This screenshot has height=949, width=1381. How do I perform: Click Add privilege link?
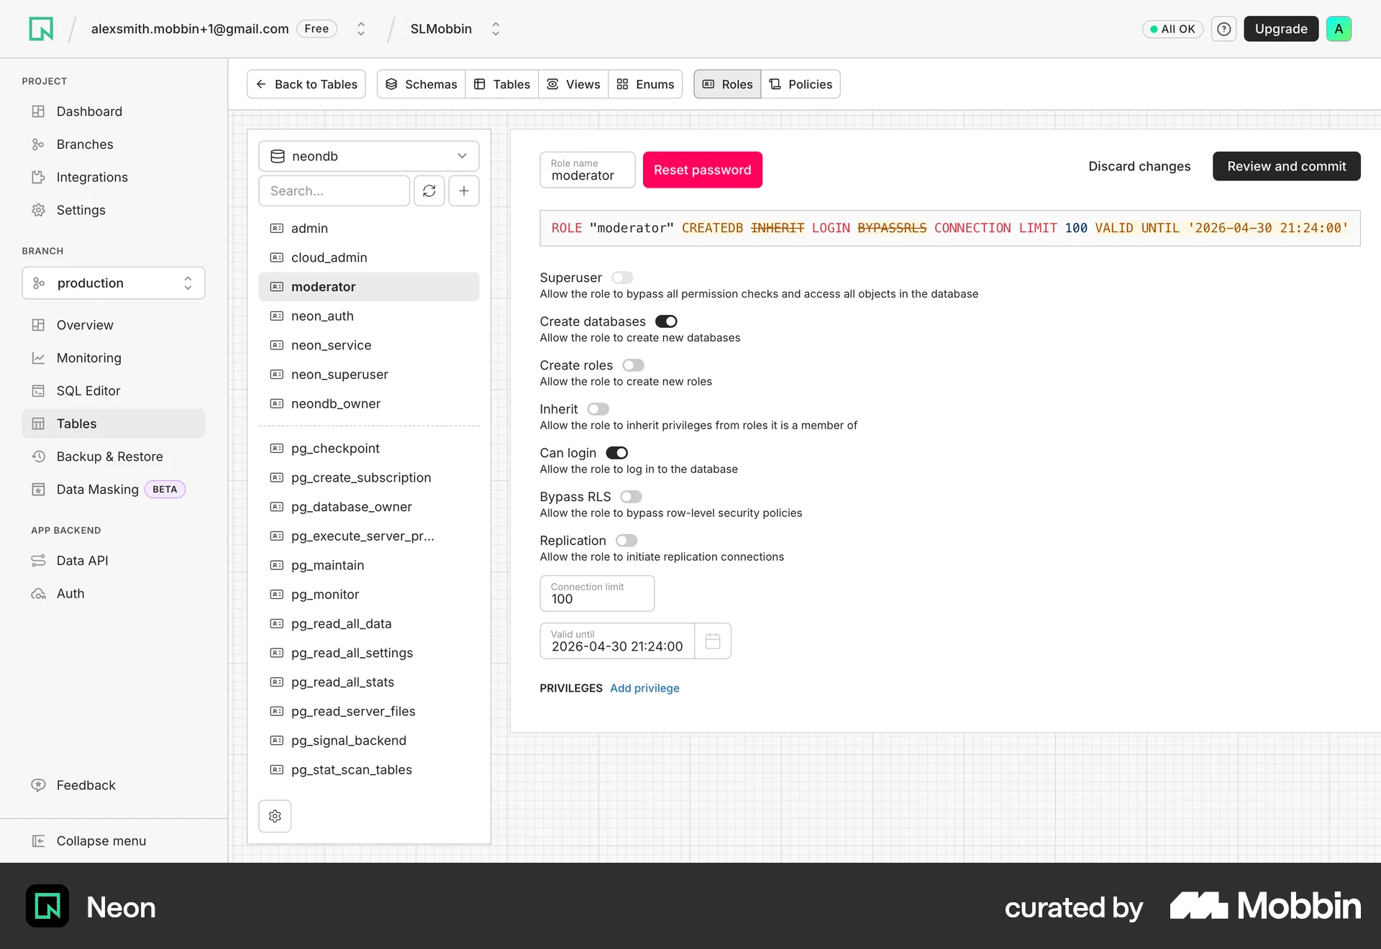point(644,688)
